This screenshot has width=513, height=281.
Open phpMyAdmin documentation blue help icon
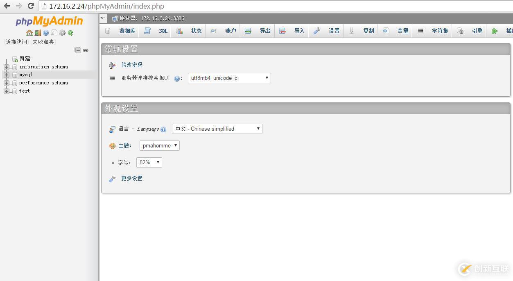pyautogui.click(x=46, y=33)
